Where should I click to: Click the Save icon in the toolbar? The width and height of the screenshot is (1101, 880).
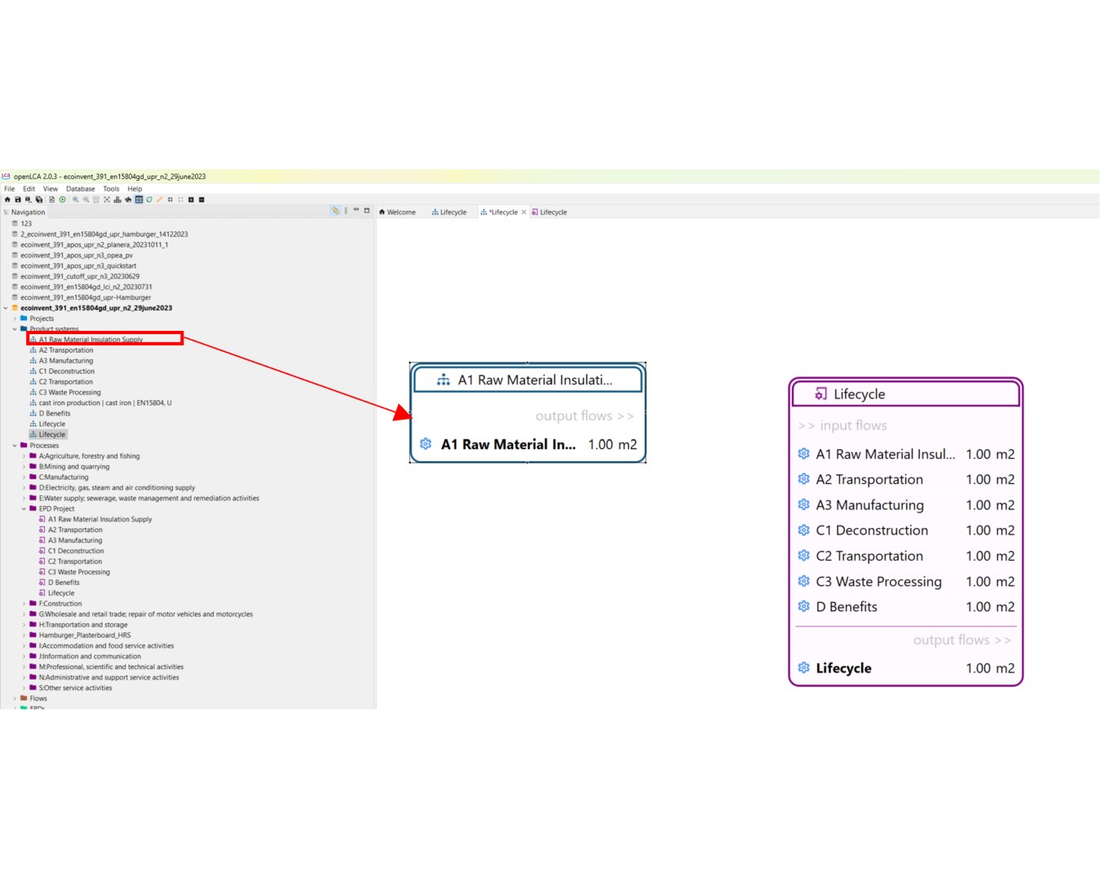click(18, 200)
